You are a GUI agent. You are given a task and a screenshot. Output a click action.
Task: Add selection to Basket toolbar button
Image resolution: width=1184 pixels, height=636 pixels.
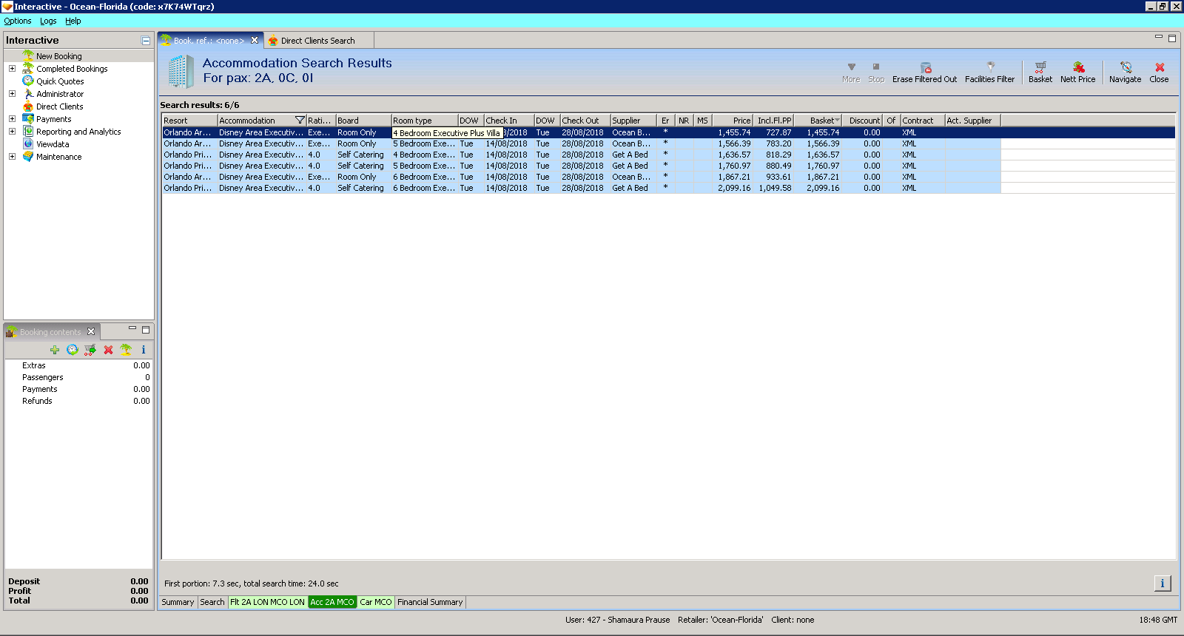pos(1040,72)
